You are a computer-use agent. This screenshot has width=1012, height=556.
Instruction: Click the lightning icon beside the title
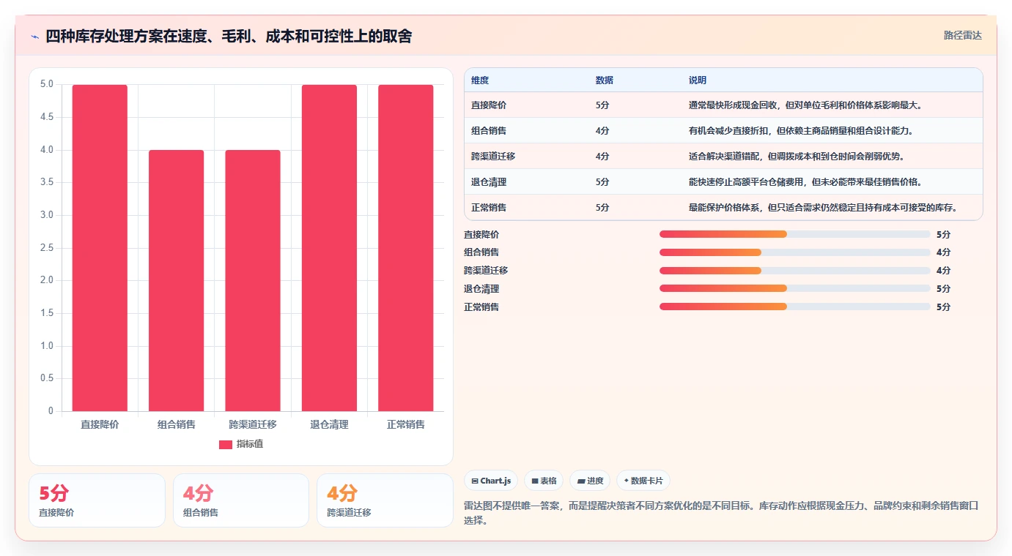[x=35, y=37]
